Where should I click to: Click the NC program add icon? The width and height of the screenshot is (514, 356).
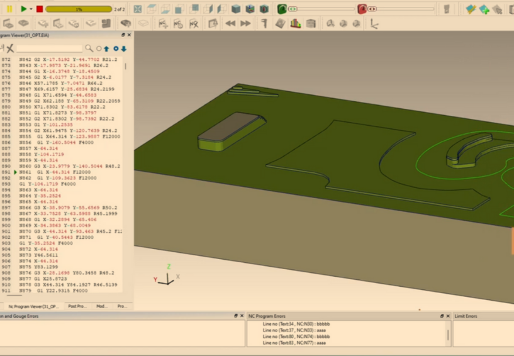[x=163, y=24]
